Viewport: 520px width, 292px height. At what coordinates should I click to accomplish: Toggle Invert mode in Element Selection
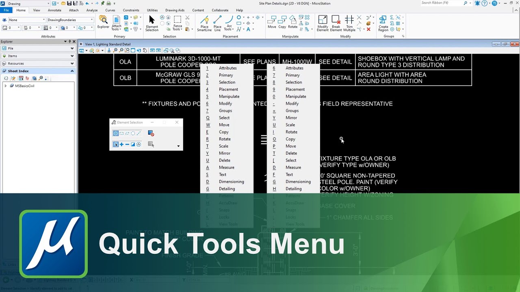click(133, 144)
